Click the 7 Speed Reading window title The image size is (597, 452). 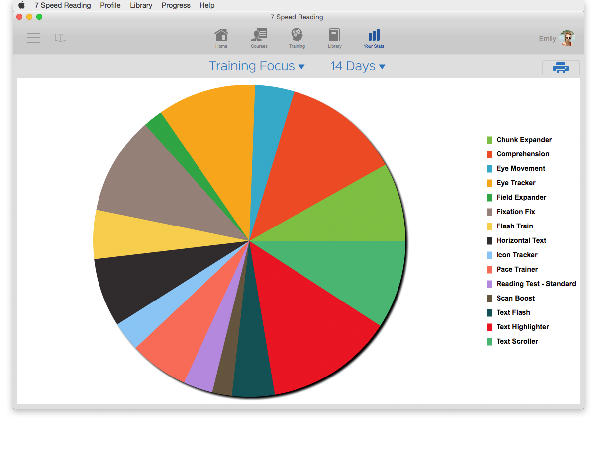(297, 17)
